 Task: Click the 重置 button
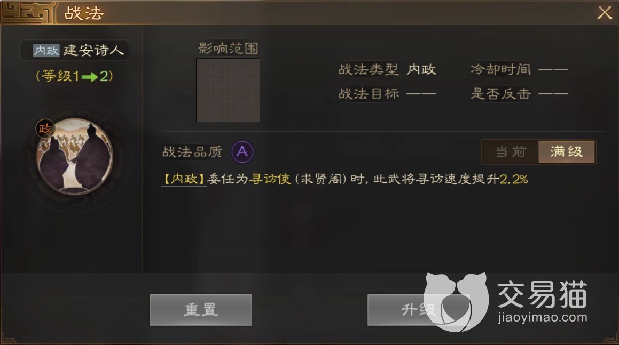pyautogui.click(x=200, y=310)
